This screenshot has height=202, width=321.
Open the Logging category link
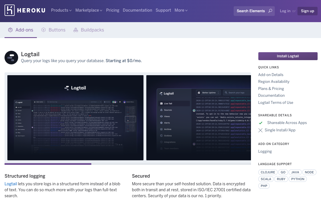265,151
